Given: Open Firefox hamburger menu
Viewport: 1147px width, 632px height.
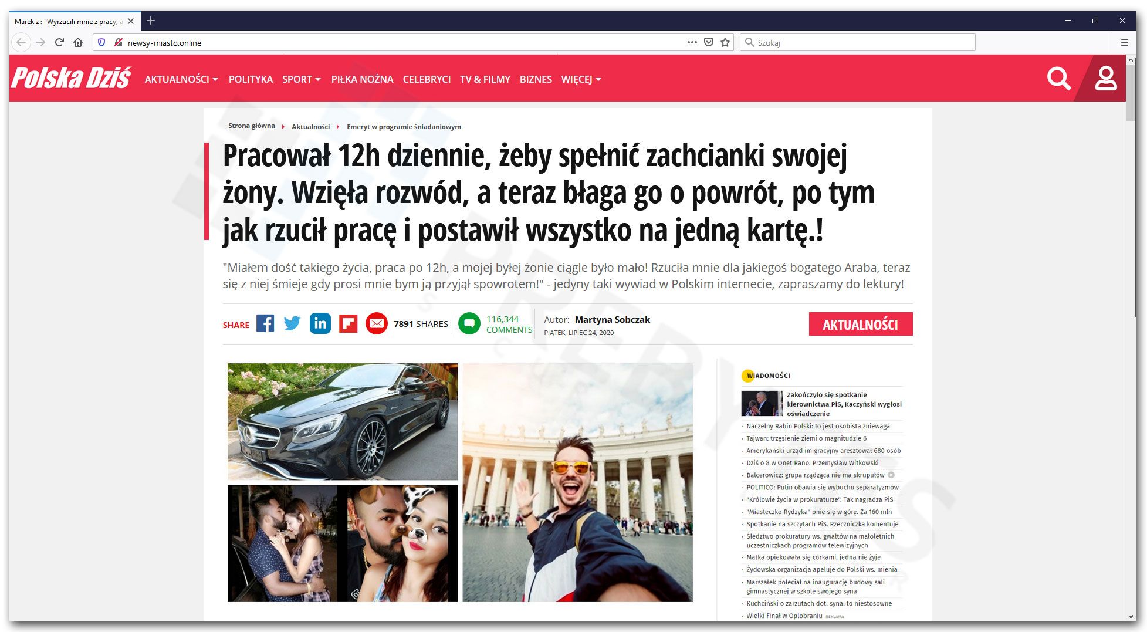Looking at the screenshot, I should (1125, 42).
